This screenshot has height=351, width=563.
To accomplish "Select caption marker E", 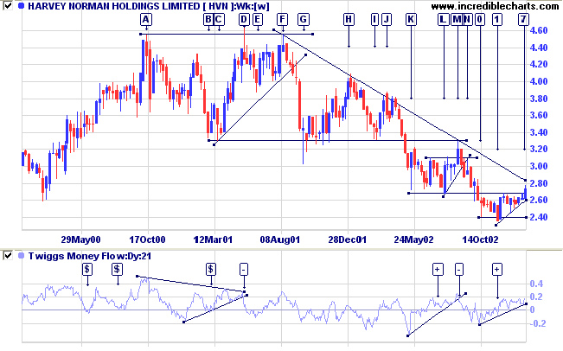I will click(x=257, y=19).
